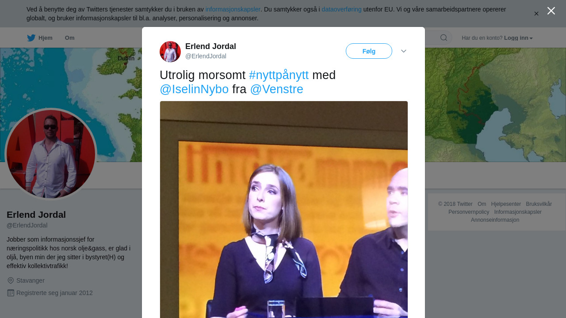Click the search magnifier icon
Viewport: 566px width, 318px height.
coord(444,38)
